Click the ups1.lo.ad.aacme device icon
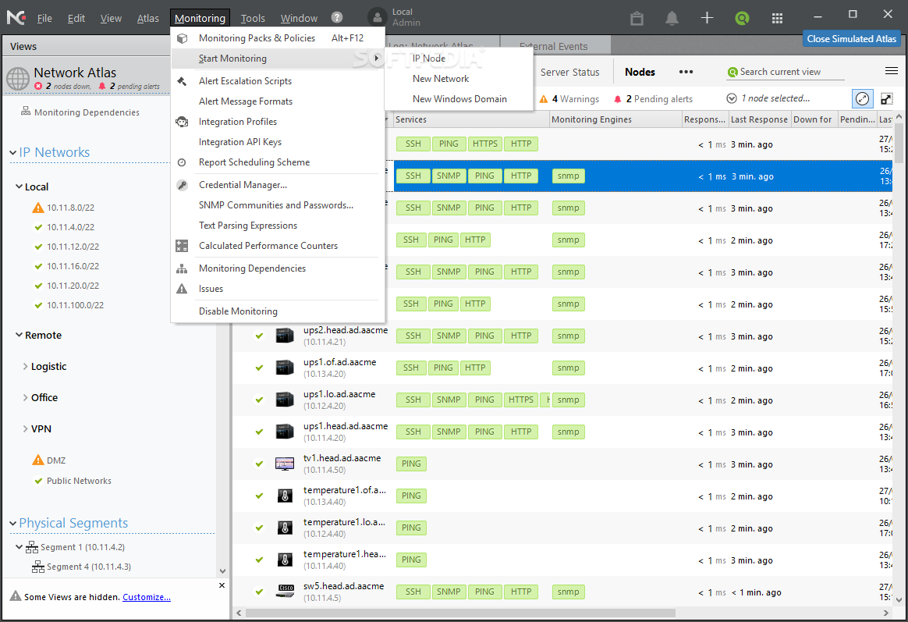908x622 pixels. tap(284, 400)
